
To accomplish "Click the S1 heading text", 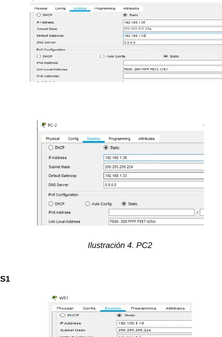I will click(5, 279).
